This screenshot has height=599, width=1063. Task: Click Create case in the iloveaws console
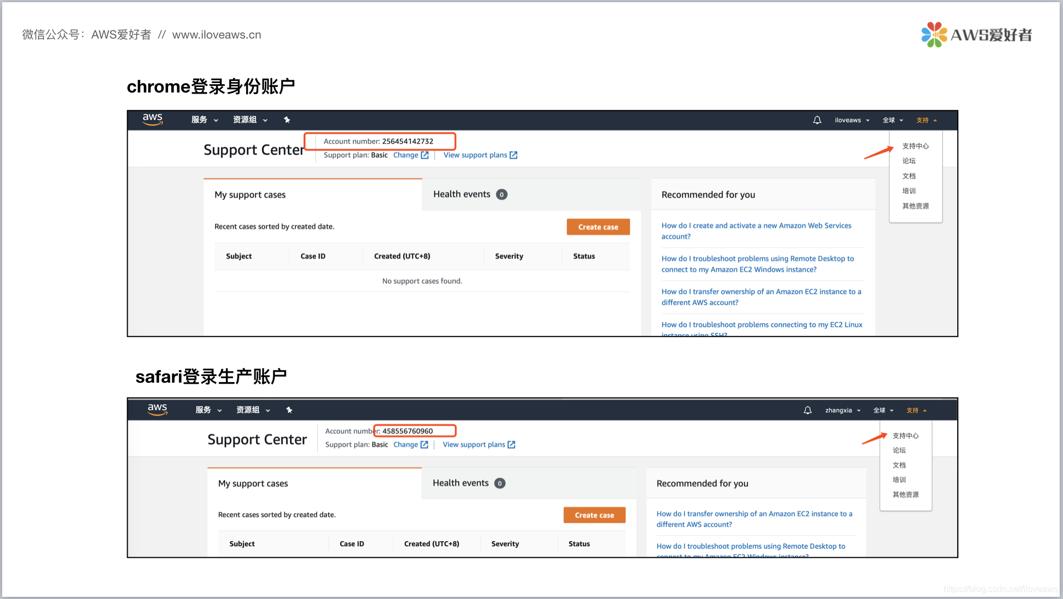click(x=598, y=227)
